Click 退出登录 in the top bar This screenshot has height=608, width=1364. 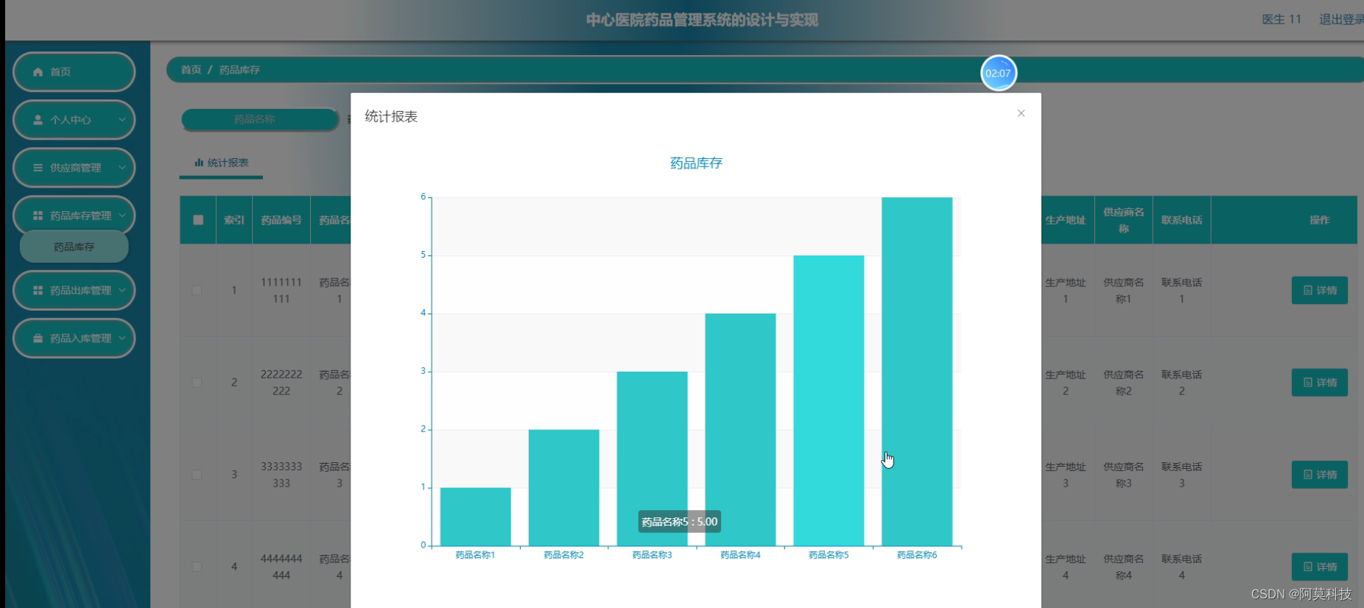(x=1341, y=19)
